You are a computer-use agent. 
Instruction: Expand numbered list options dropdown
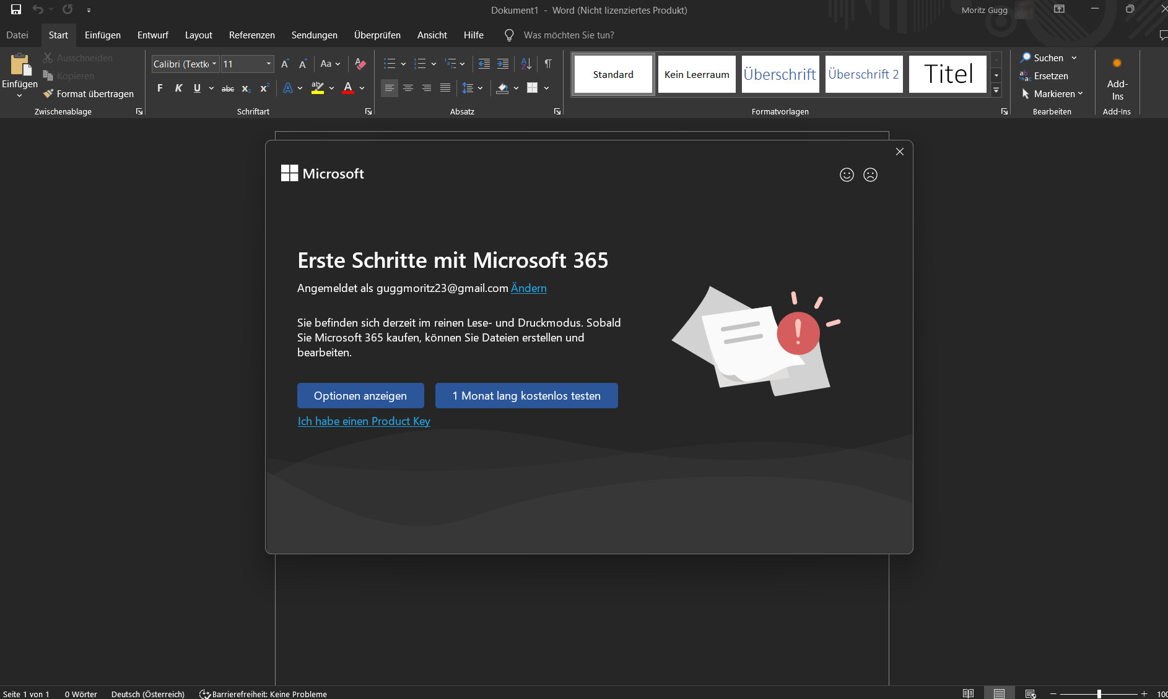tap(434, 64)
